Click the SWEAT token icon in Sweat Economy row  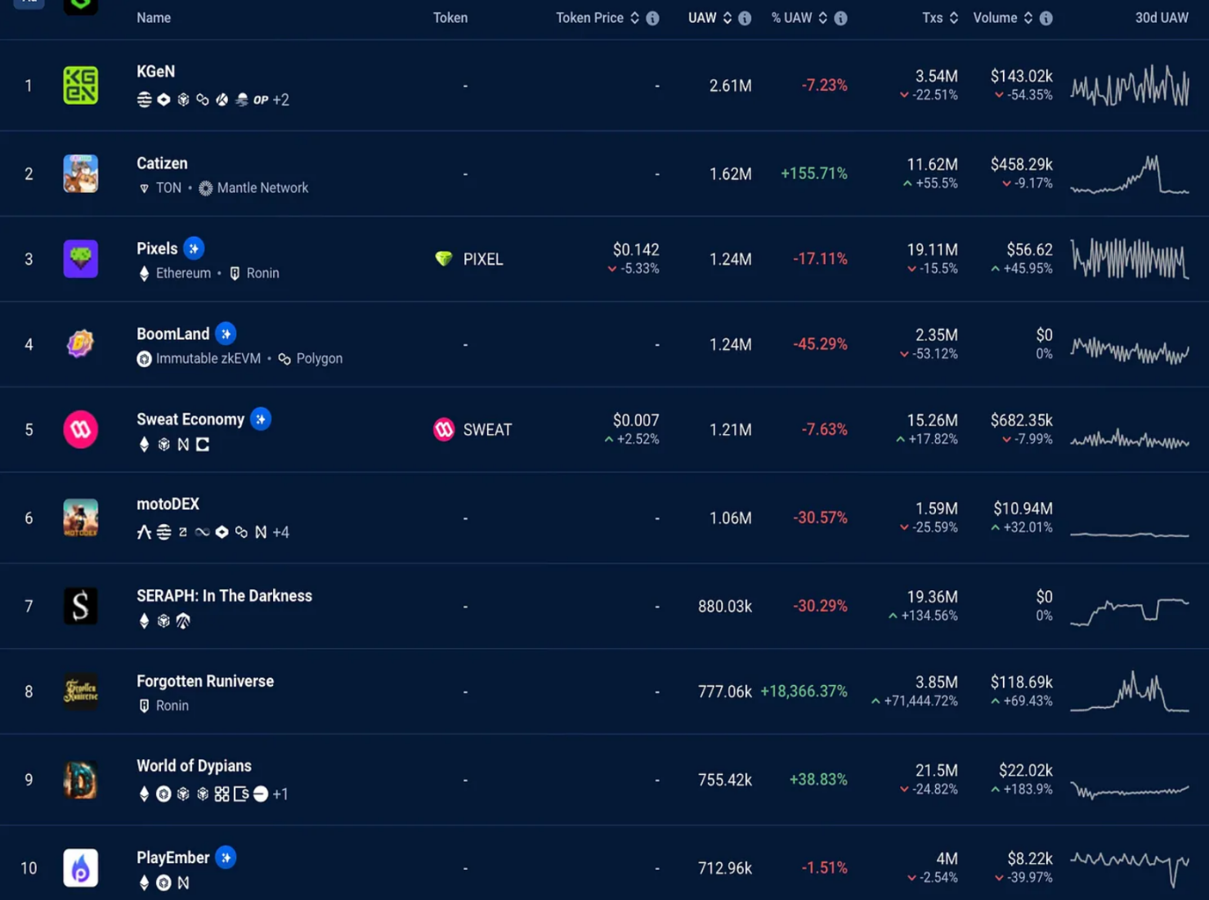pyautogui.click(x=443, y=429)
